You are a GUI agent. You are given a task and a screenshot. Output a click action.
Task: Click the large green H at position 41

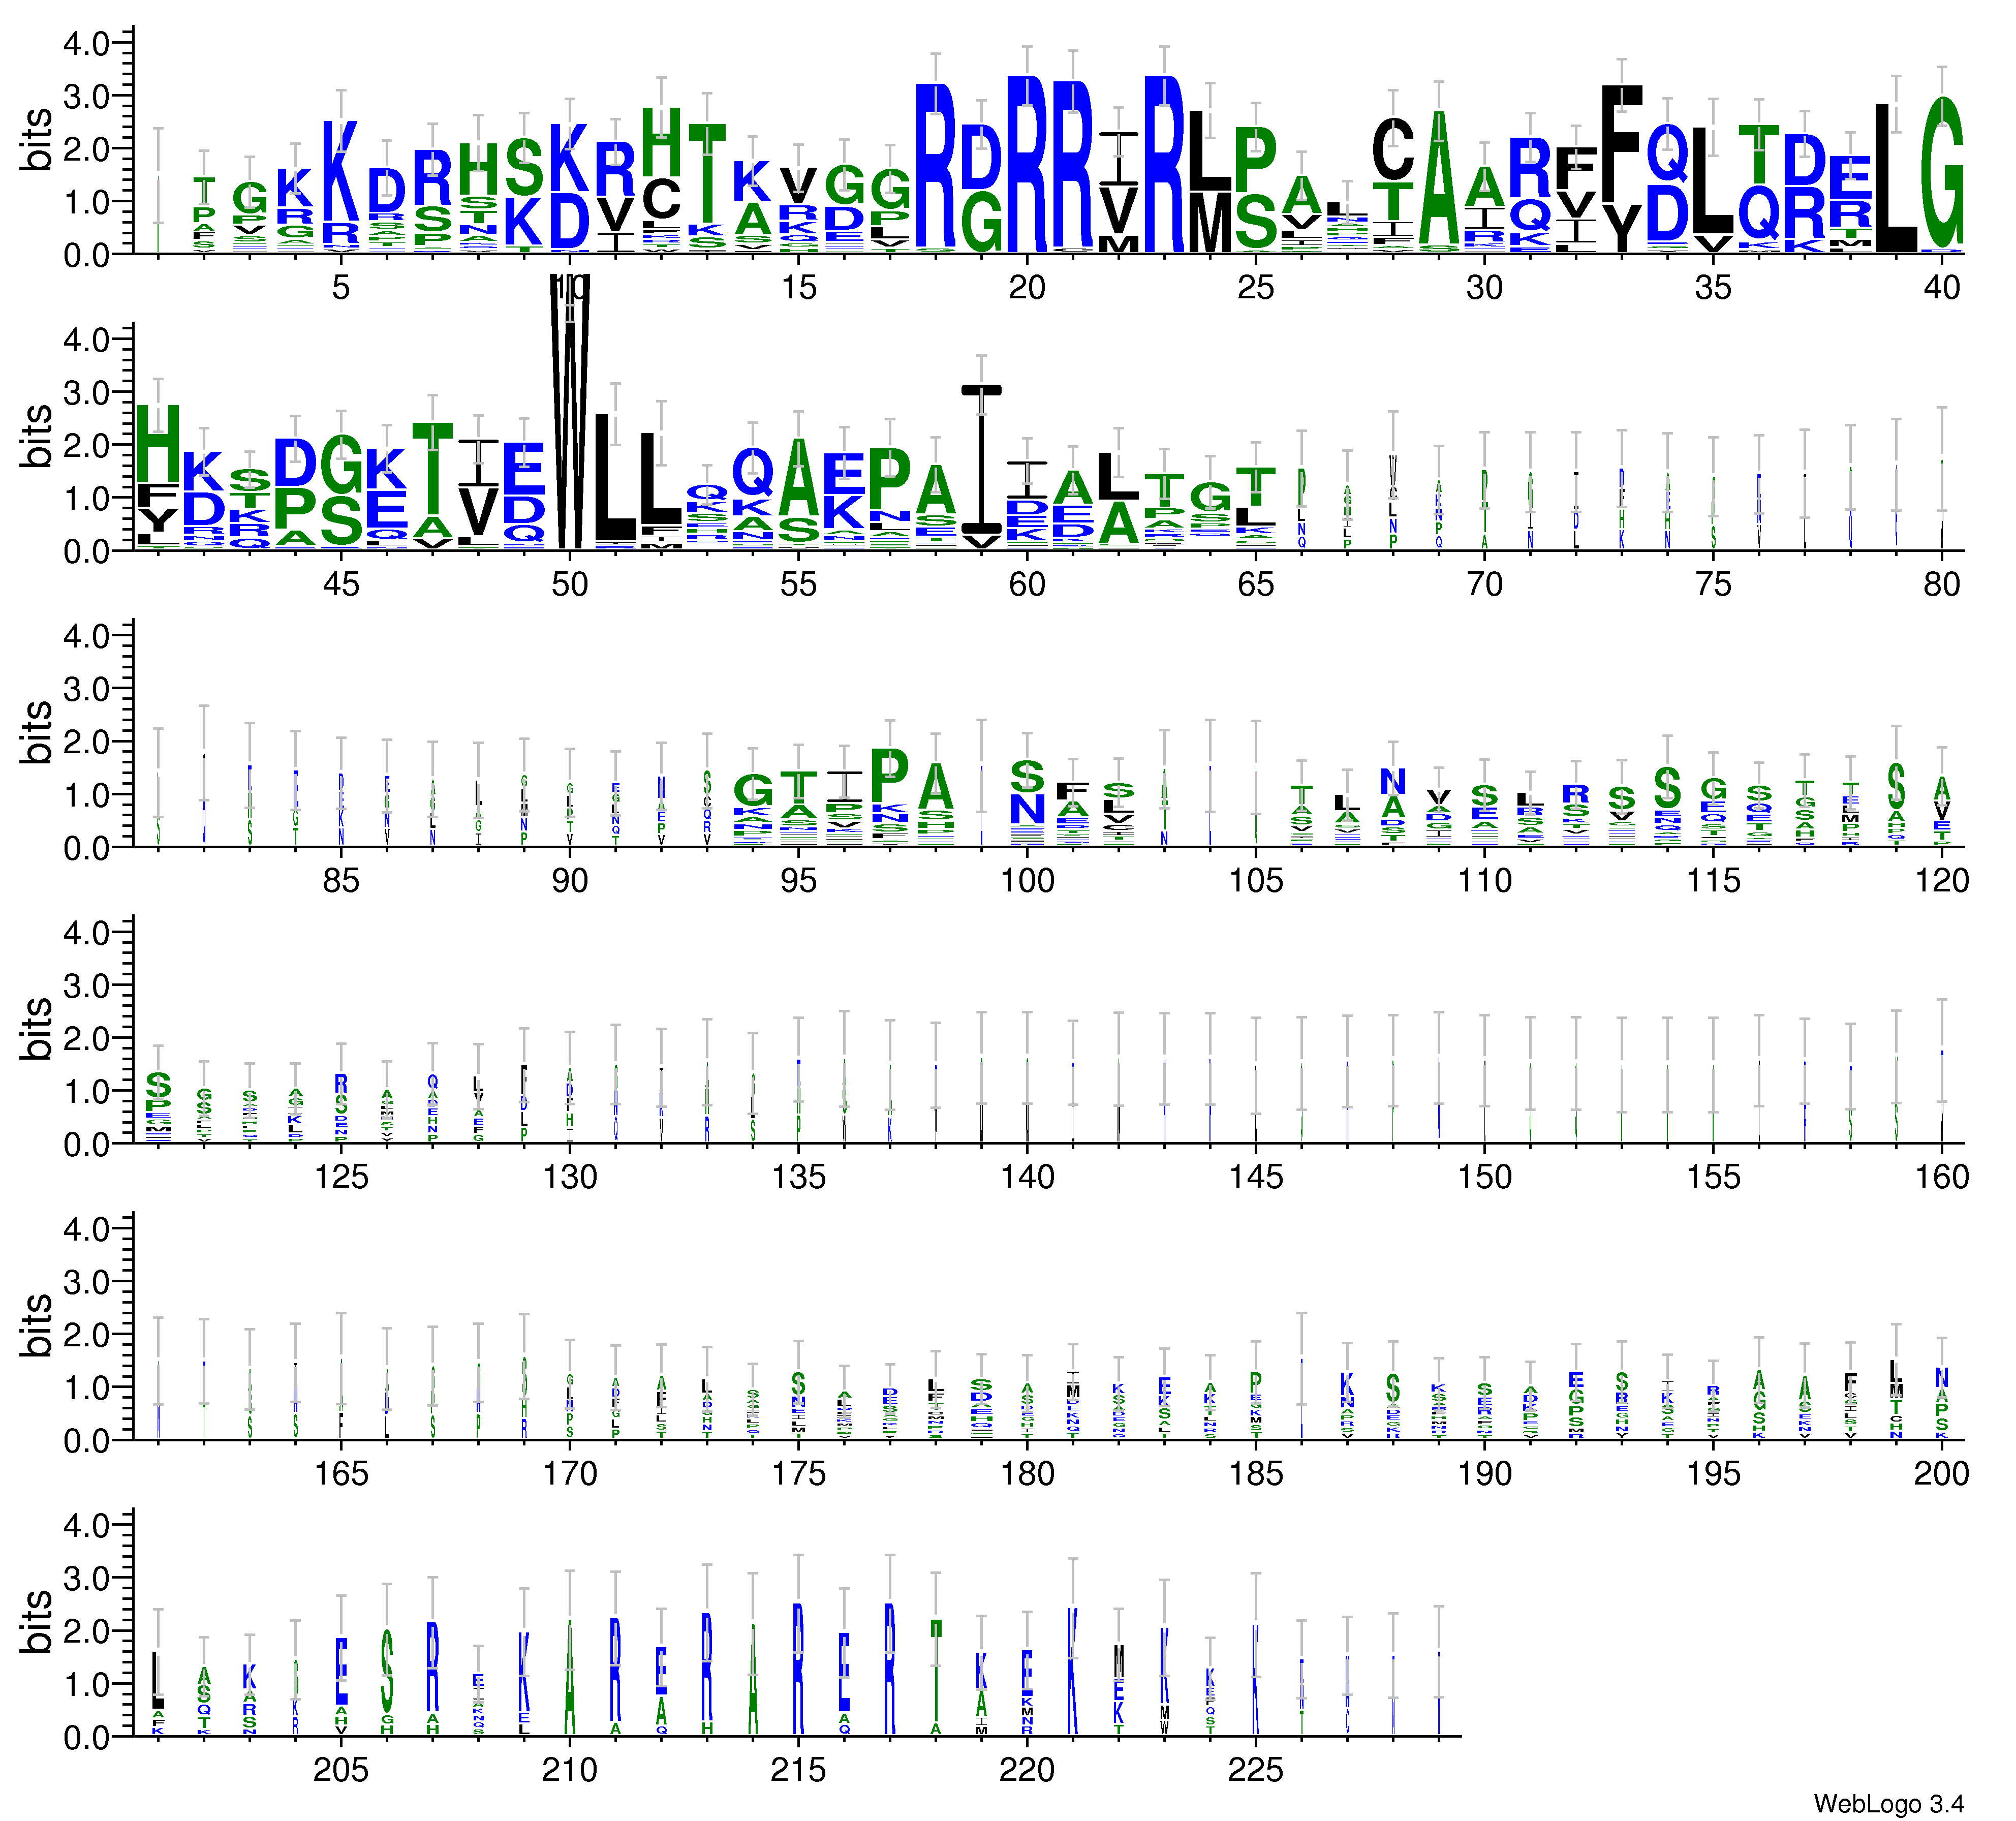click(157, 443)
